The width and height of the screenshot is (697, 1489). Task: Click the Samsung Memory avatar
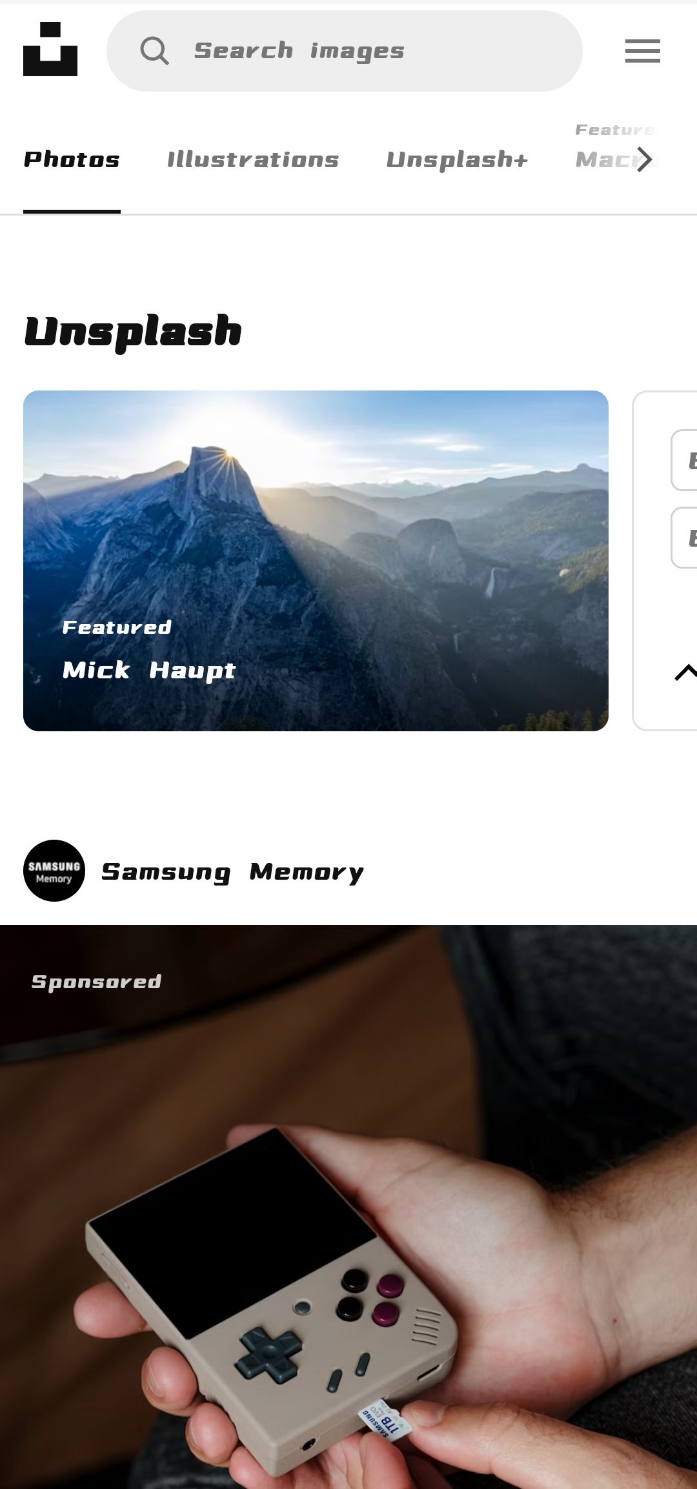[54, 871]
